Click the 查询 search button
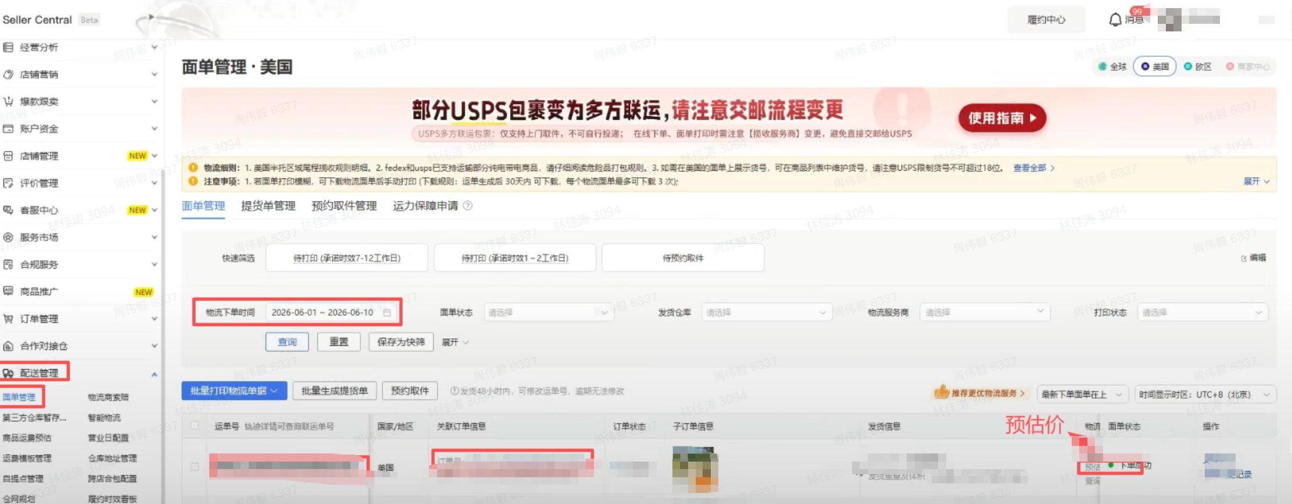This screenshot has width=1292, height=504. tap(287, 342)
